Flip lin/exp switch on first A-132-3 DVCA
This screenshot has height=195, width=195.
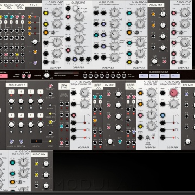point(53,32)
